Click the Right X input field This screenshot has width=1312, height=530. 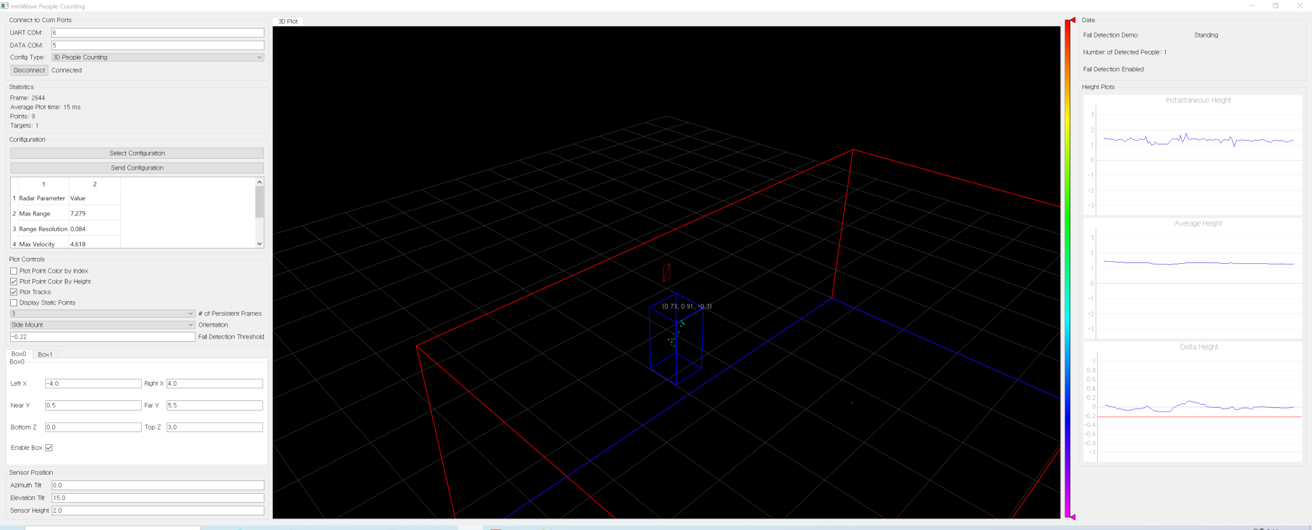tap(215, 384)
